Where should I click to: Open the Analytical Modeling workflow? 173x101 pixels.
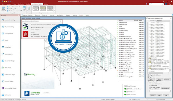coord(8,20)
